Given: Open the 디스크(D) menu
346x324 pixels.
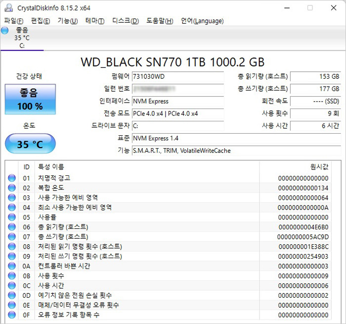Looking at the screenshot, I should 126,21.
